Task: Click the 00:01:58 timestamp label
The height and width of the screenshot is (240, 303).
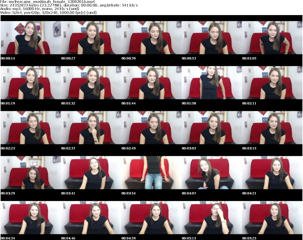Action: pyautogui.click(x=189, y=103)
